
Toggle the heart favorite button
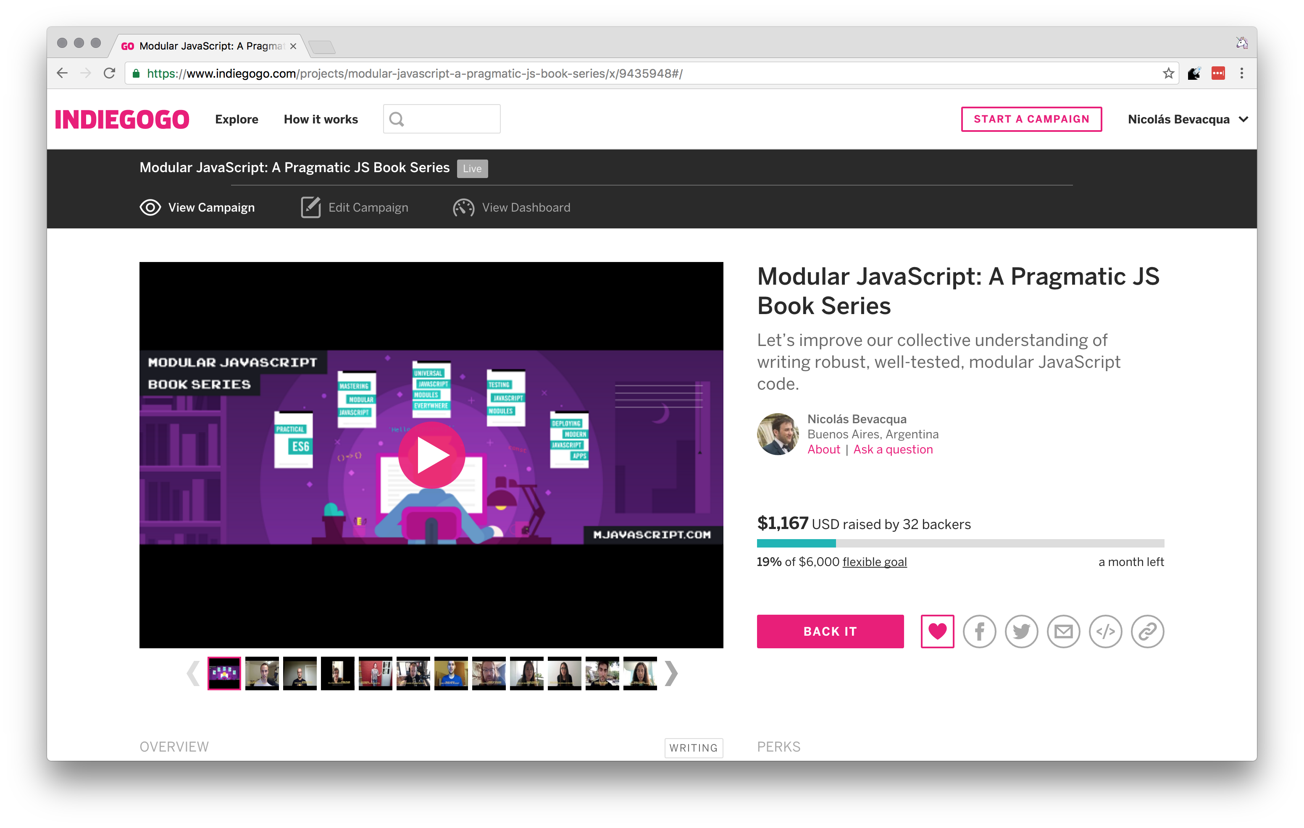[937, 631]
